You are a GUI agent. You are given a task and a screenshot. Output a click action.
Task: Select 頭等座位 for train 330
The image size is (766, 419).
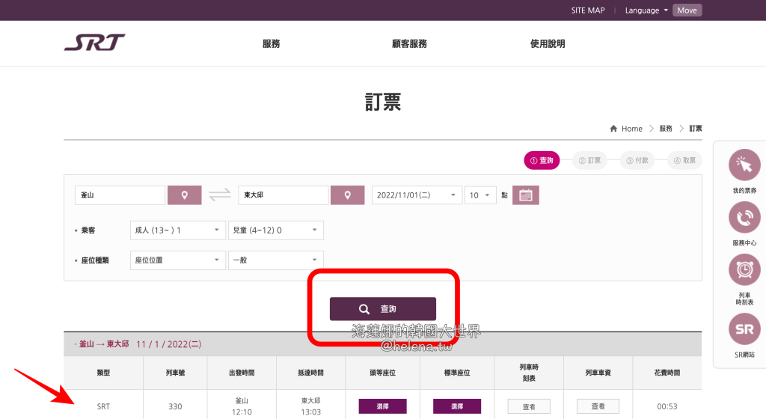pos(382,406)
